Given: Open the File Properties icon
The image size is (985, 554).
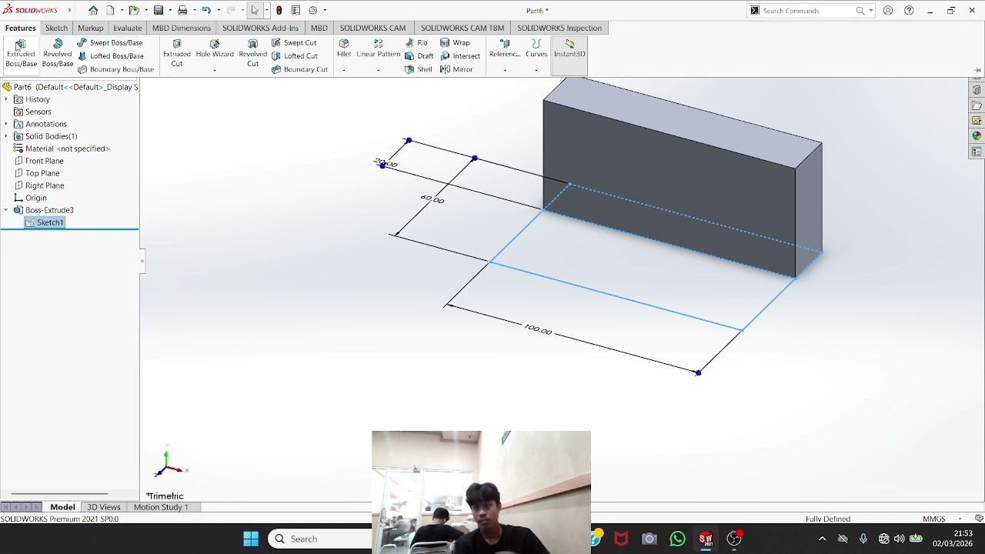Looking at the screenshot, I should [295, 11].
